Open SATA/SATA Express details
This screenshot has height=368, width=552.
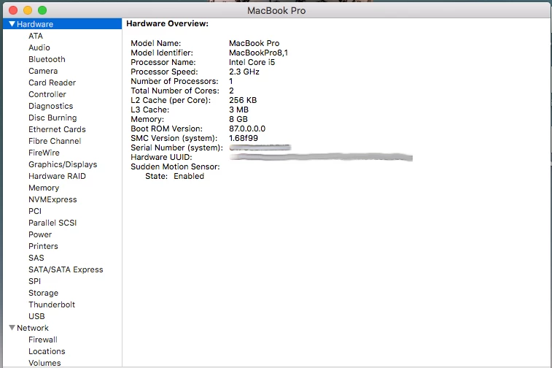click(66, 269)
